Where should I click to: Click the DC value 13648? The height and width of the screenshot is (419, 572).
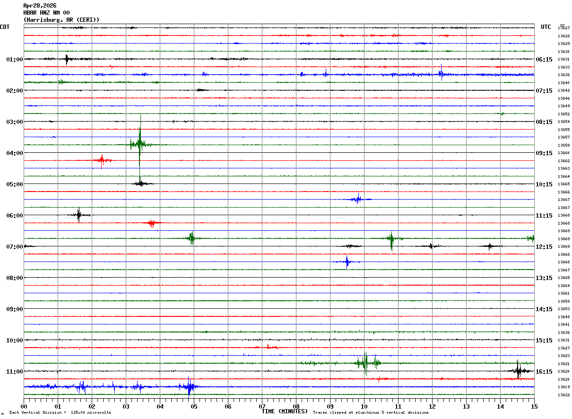563,317
